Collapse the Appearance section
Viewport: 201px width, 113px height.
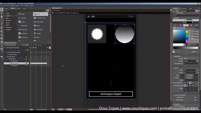click(x=173, y=56)
